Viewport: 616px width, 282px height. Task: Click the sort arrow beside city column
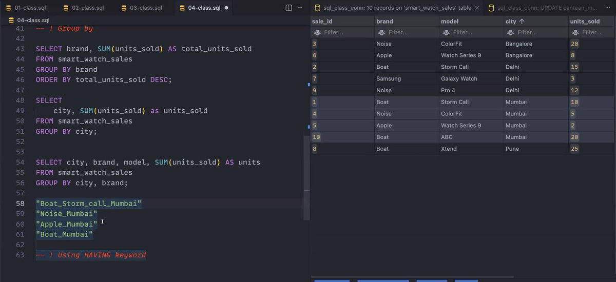click(522, 22)
